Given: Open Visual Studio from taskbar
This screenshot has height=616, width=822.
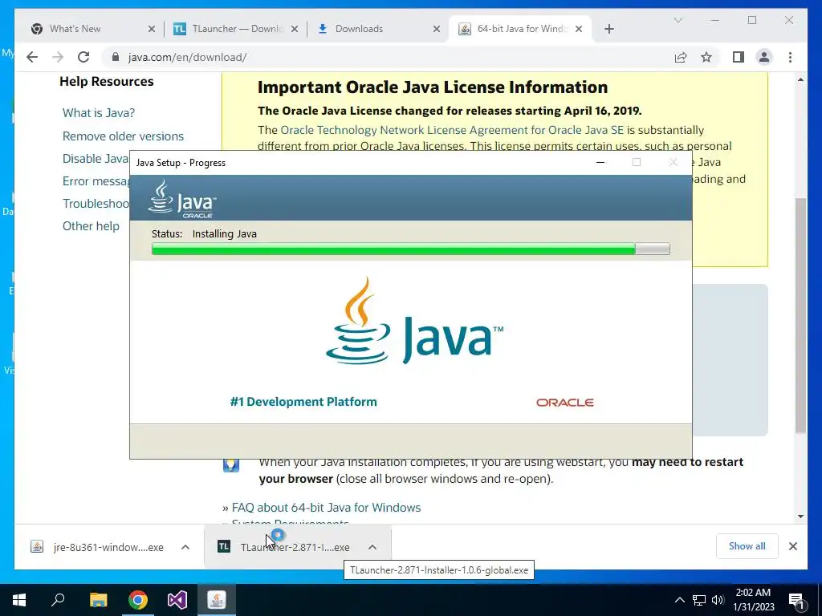Looking at the screenshot, I should 177,600.
